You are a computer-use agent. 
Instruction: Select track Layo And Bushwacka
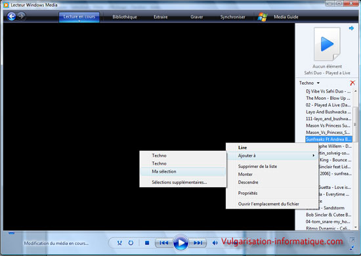point(328,112)
